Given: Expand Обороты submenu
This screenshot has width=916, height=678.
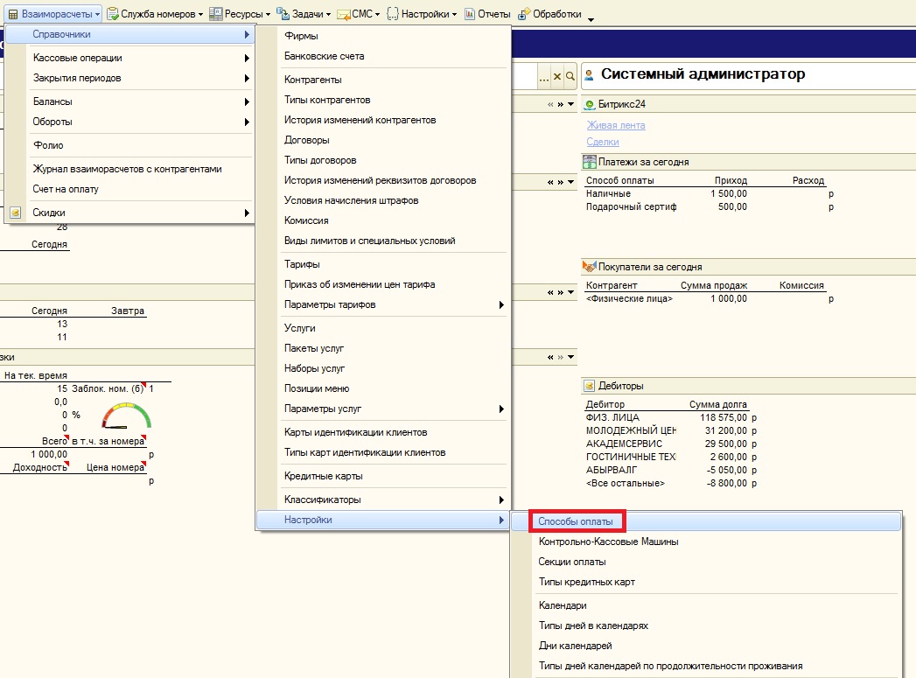Looking at the screenshot, I should 129,122.
